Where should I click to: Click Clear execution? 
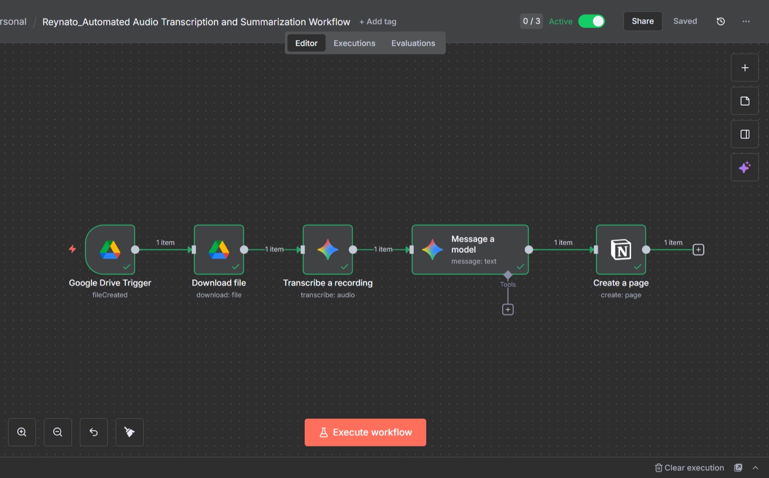(x=689, y=468)
